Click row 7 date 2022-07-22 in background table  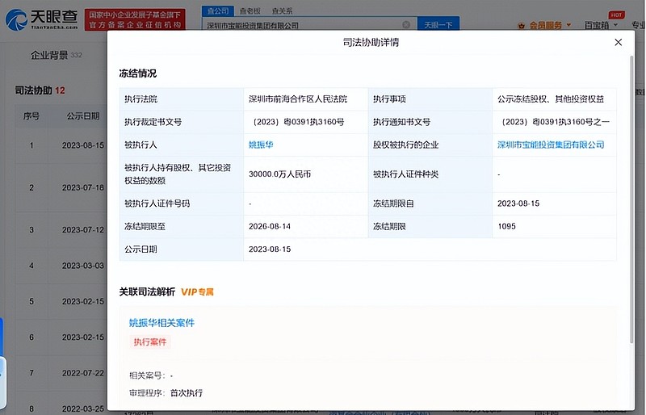pos(83,373)
